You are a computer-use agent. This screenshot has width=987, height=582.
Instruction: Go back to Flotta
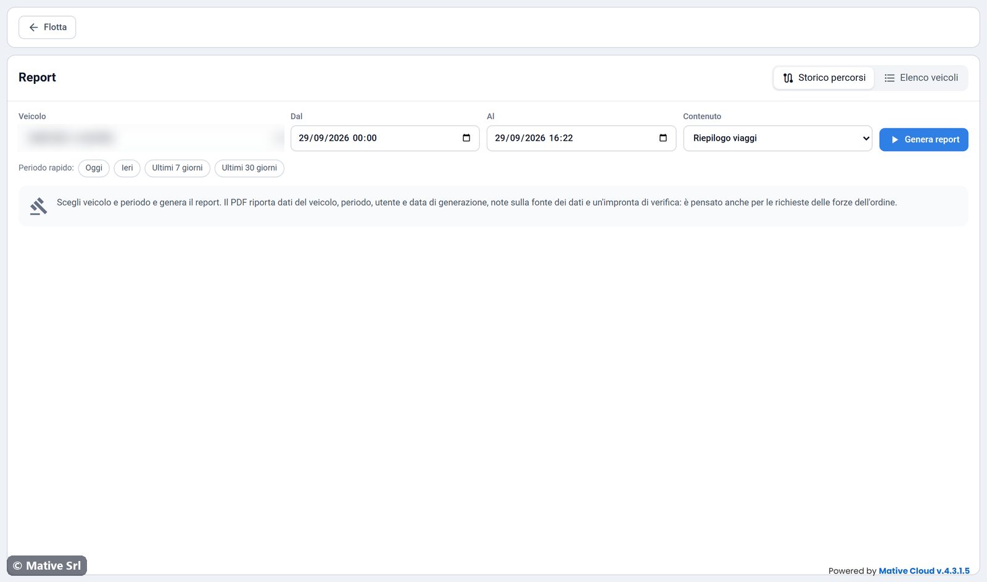coord(47,27)
